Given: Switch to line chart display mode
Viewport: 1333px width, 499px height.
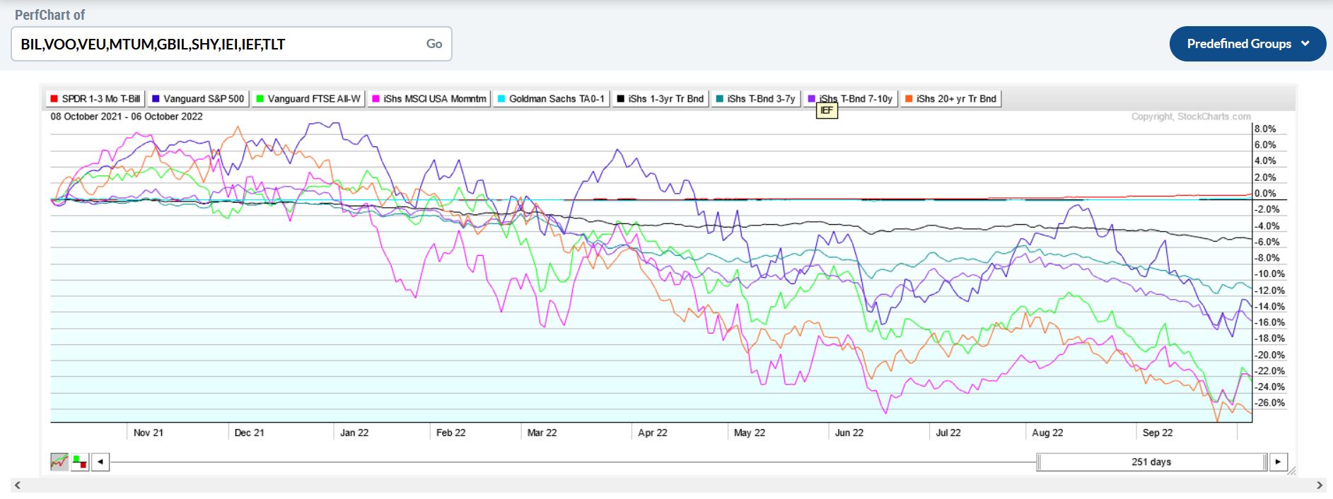Looking at the screenshot, I should click(59, 462).
